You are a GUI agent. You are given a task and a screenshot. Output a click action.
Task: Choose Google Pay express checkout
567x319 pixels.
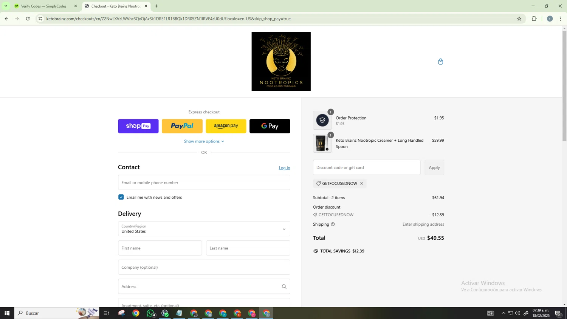[x=270, y=126]
